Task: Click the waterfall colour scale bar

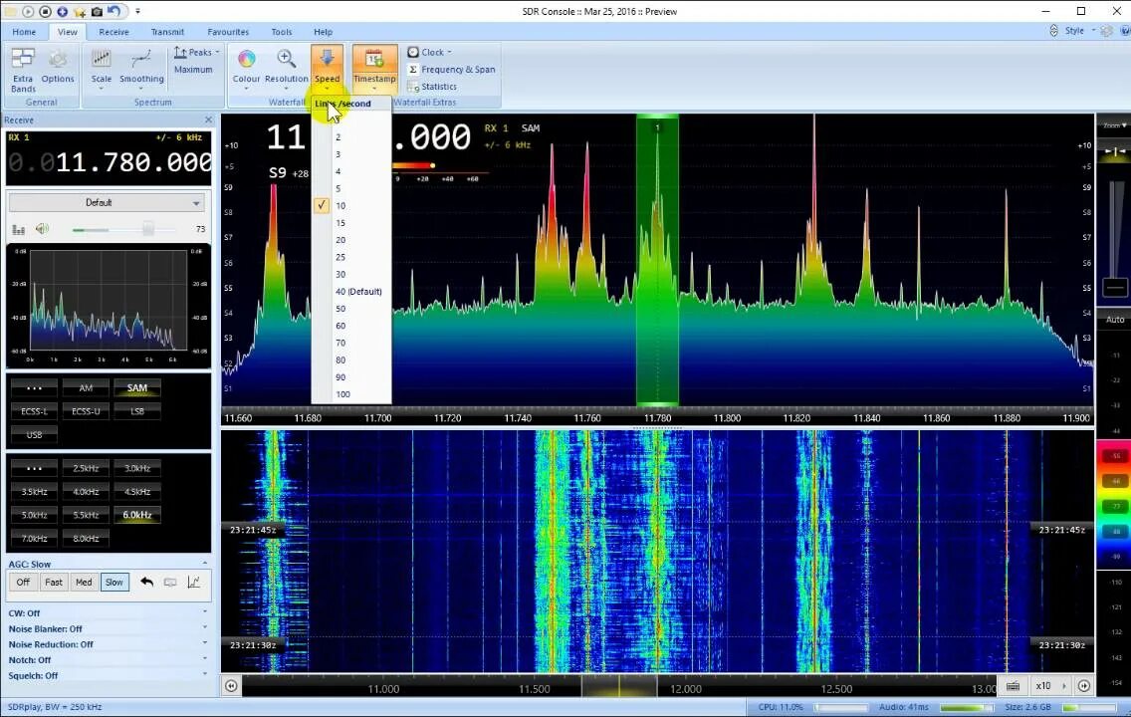Action: point(1114,505)
